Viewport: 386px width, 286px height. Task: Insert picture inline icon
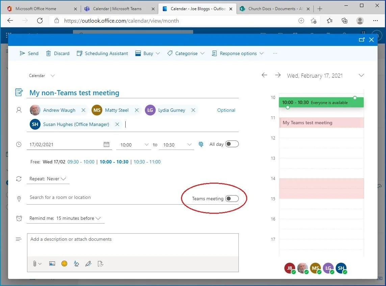coord(52,264)
